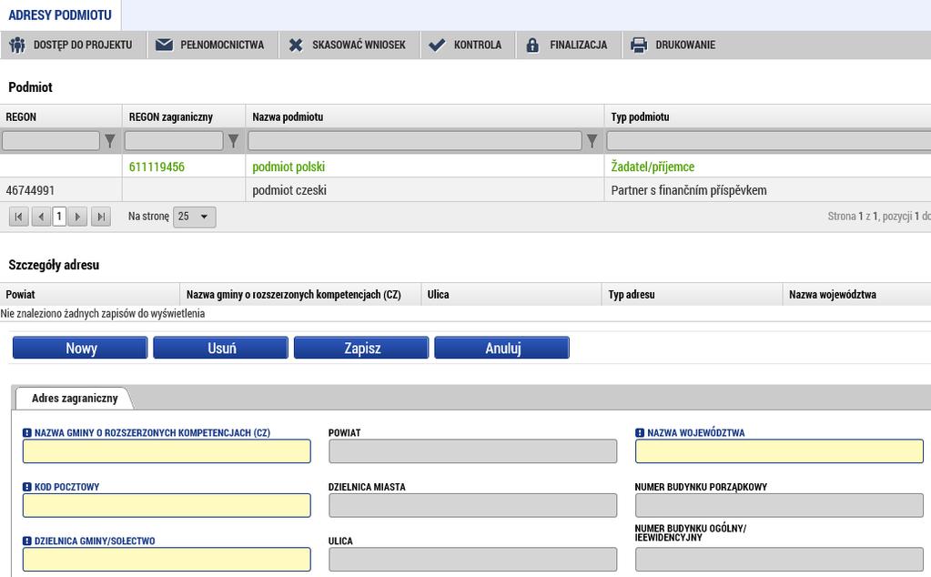
Task: Select the 611119456 foreign REGON cell
Action: coord(184,167)
